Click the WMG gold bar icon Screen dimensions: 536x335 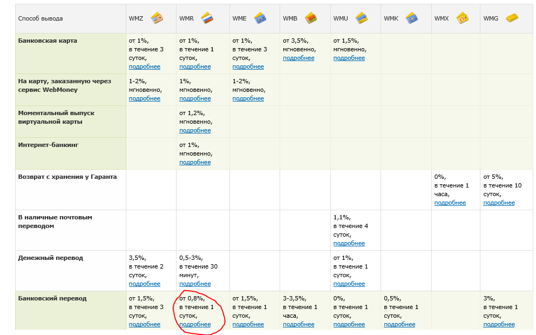[x=511, y=18]
